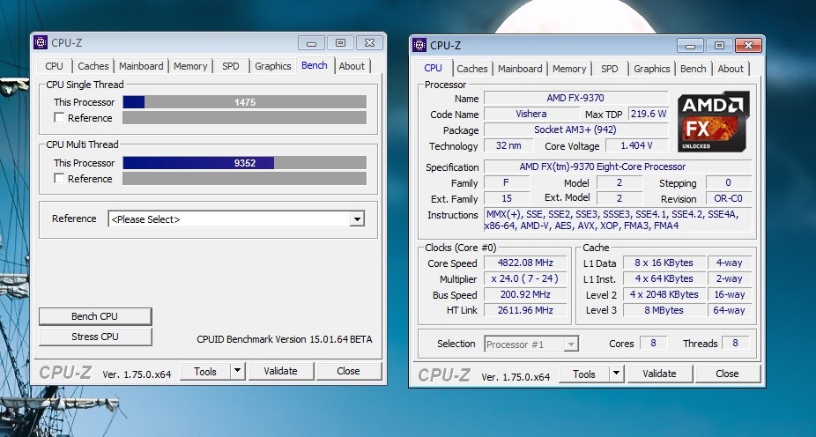Minimize the right CPU-Z window
The height and width of the screenshot is (437, 816).
click(x=690, y=46)
